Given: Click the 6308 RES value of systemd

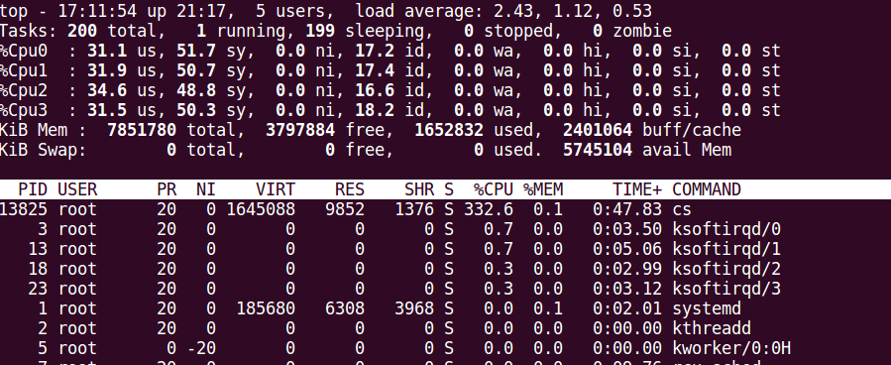Looking at the screenshot, I should pyautogui.click(x=345, y=308).
